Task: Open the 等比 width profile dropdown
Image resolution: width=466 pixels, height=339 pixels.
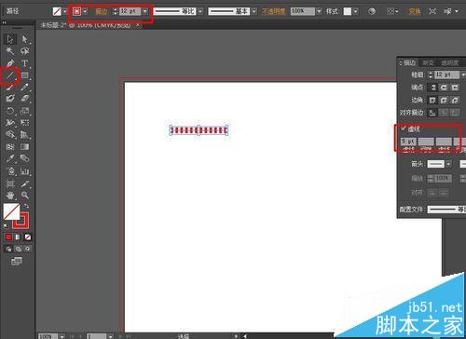Action: (200, 11)
